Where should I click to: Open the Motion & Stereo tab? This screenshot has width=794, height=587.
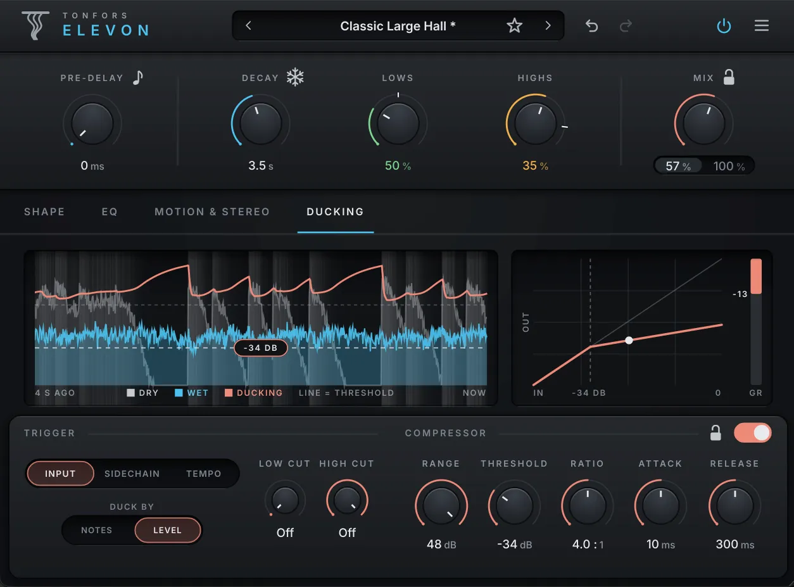coord(212,211)
